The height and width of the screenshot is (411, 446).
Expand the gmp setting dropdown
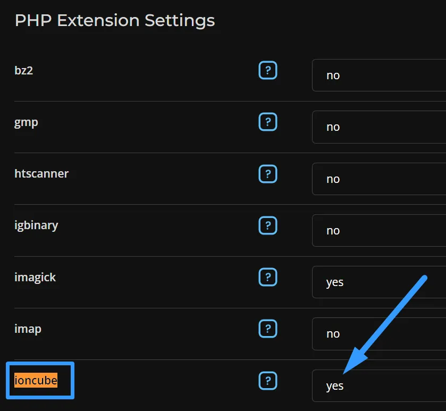pyautogui.click(x=378, y=127)
